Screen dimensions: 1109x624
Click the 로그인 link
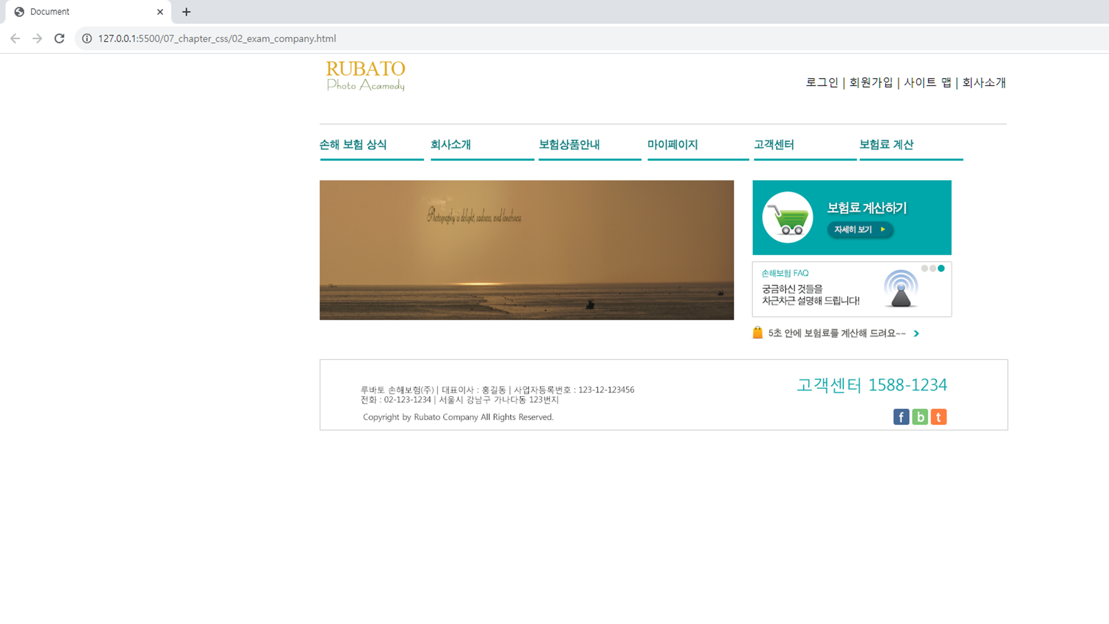[822, 83]
